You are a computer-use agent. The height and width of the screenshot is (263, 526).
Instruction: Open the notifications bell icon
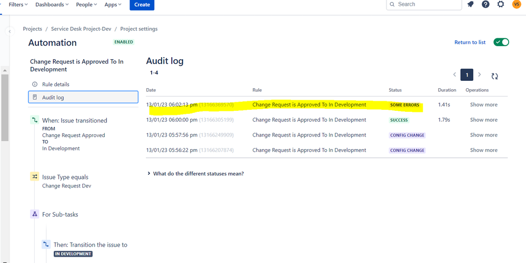coord(471,4)
